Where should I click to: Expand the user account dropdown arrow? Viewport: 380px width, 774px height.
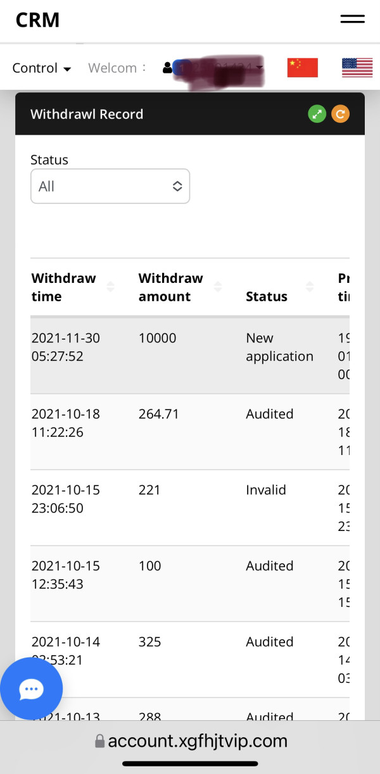[x=260, y=68]
